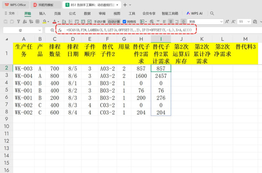
Task: Click the cell borders grid icon
Action: (38, 22)
